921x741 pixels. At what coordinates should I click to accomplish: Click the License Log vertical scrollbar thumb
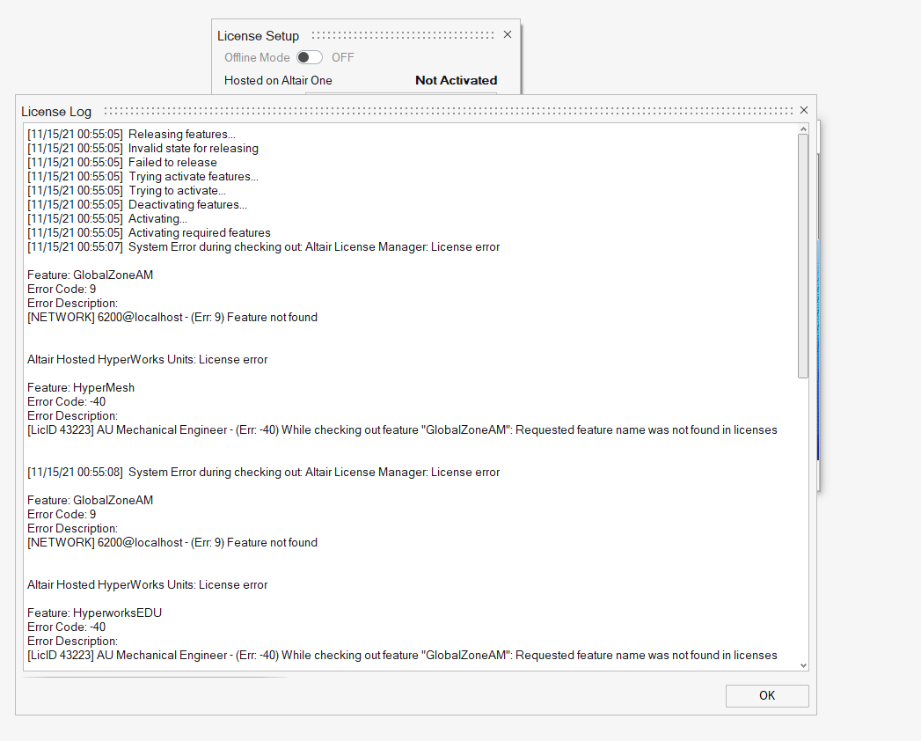803,255
